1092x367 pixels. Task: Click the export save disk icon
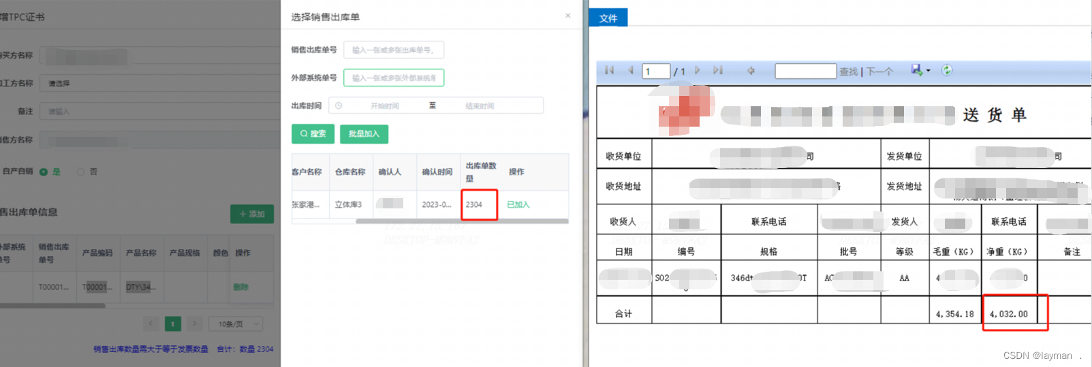coord(917,70)
